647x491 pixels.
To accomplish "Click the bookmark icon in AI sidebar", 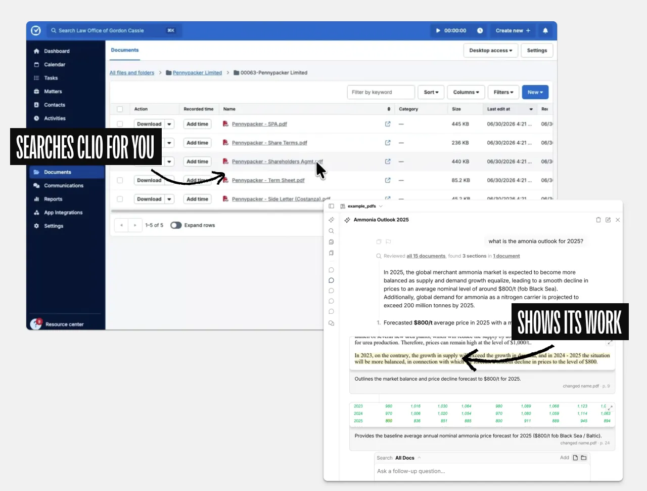I will (x=331, y=253).
